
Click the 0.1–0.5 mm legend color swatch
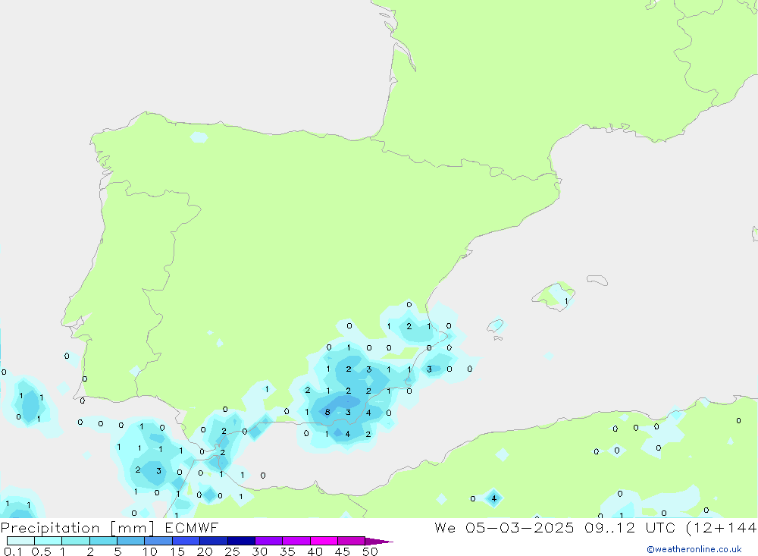20,541
